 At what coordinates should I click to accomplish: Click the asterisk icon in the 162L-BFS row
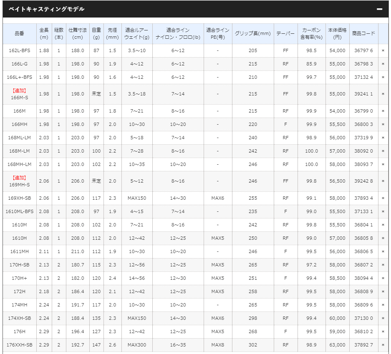click(383, 50)
